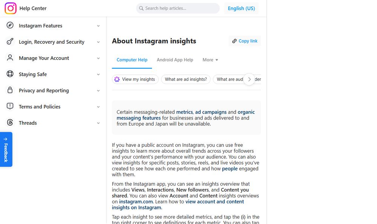The image size is (377, 224).
Task: Click the lifebuoy icon beside Staying Safe
Action: pyautogui.click(x=10, y=74)
